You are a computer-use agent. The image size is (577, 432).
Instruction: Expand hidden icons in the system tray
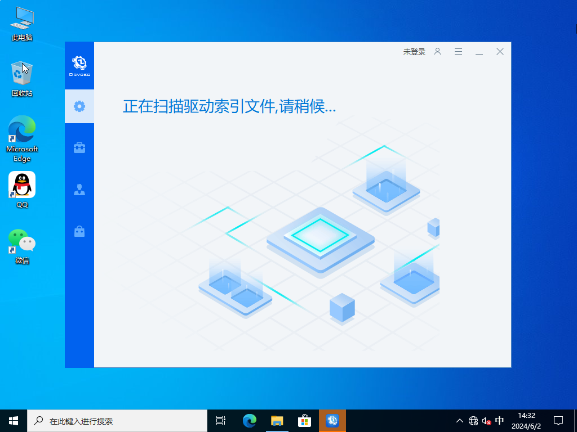[x=460, y=420]
